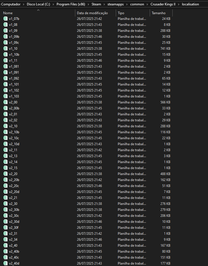Expand the chevron after Computador breadcrumb
Screen dimensions: 208x266
(24, 4)
